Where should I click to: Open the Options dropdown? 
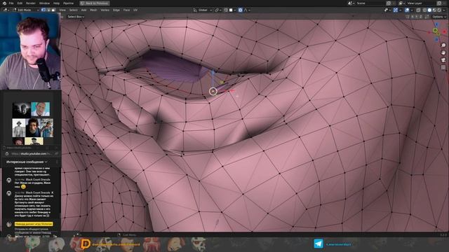pos(438,17)
